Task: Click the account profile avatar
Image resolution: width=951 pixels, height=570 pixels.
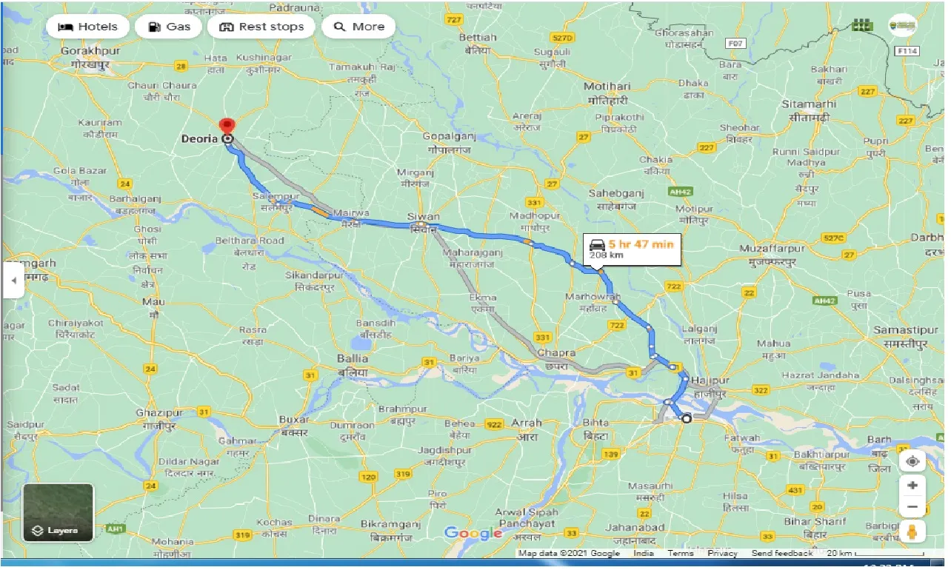Action: (902, 25)
